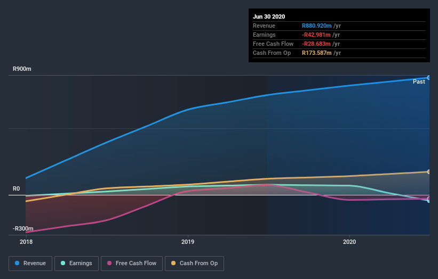The width and height of the screenshot is (438, 279).
Task: Click the Free Cash Flow endpoint marker
Action: tap(429, 199)
